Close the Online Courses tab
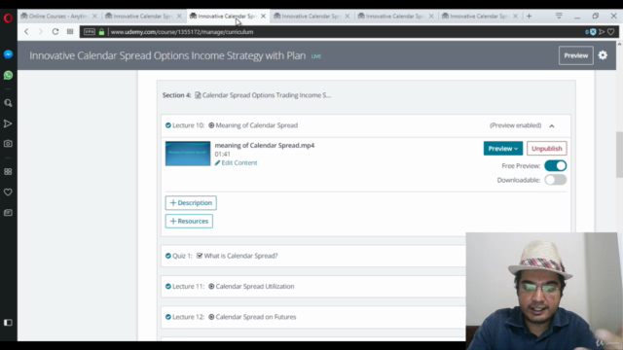 [x=94, y=17]
